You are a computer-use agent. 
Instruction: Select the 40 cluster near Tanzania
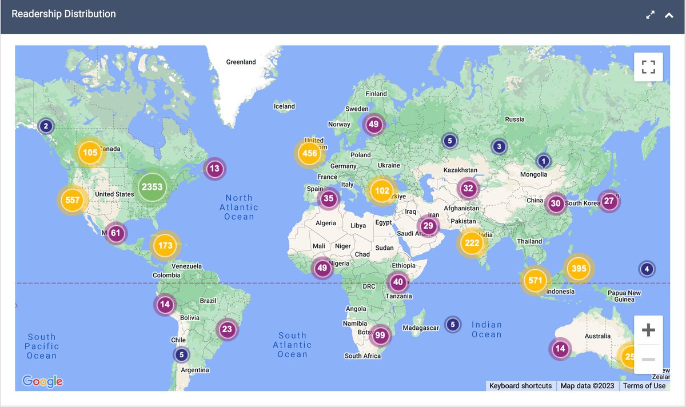[x=398, y=282]
